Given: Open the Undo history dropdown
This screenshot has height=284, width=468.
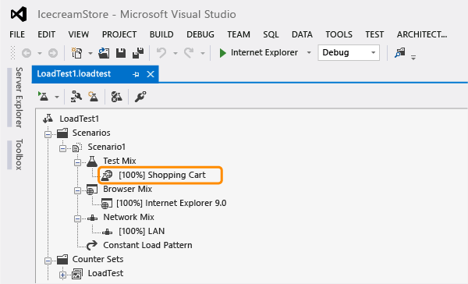Looking at the screenshot, I should point(175,54).
